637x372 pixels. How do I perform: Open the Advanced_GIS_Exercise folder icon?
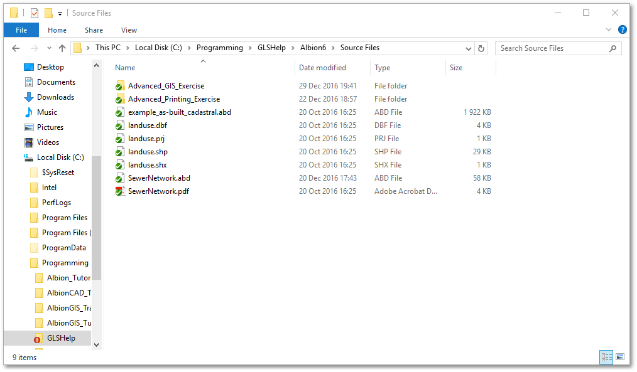[120, 86]
